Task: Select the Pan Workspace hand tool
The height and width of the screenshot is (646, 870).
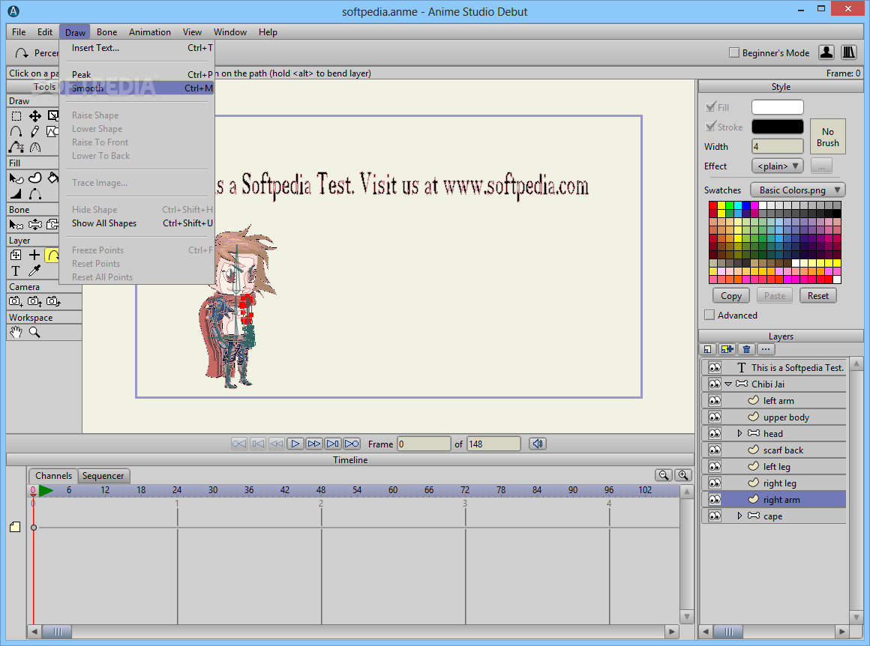Action: [x=16, y=332]
